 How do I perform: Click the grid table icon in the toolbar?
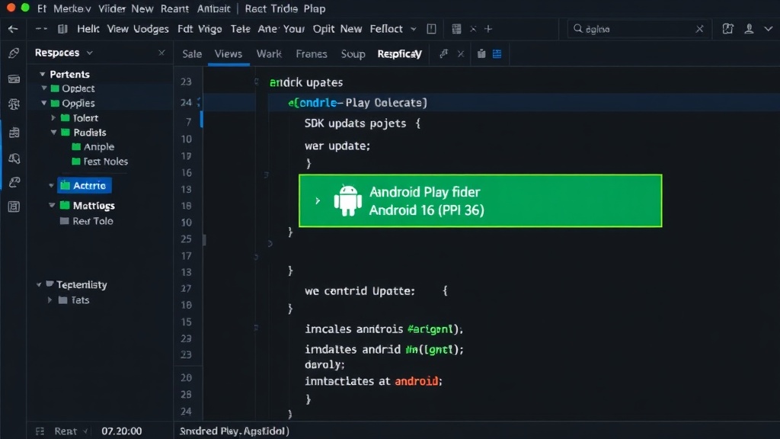[x=456, y=29]
